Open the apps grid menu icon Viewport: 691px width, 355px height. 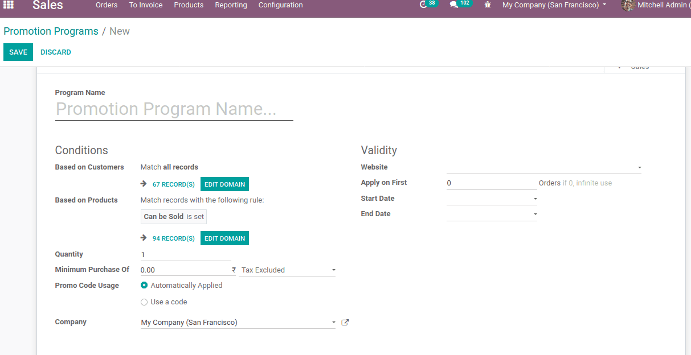tap(9, 5)
